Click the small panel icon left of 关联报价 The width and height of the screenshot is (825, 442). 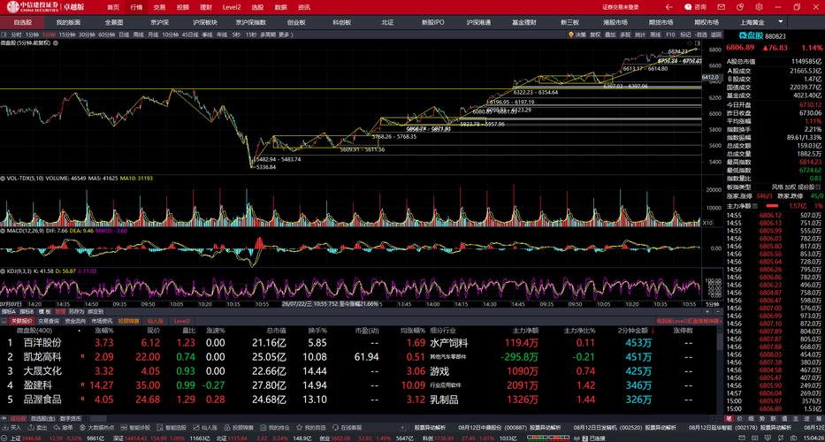pyautogui.click(x=4, y=320)
